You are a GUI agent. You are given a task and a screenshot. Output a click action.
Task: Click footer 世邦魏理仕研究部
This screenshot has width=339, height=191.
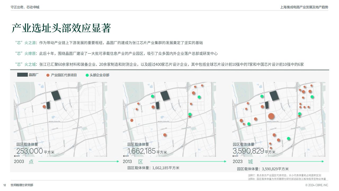pos(22,185)
